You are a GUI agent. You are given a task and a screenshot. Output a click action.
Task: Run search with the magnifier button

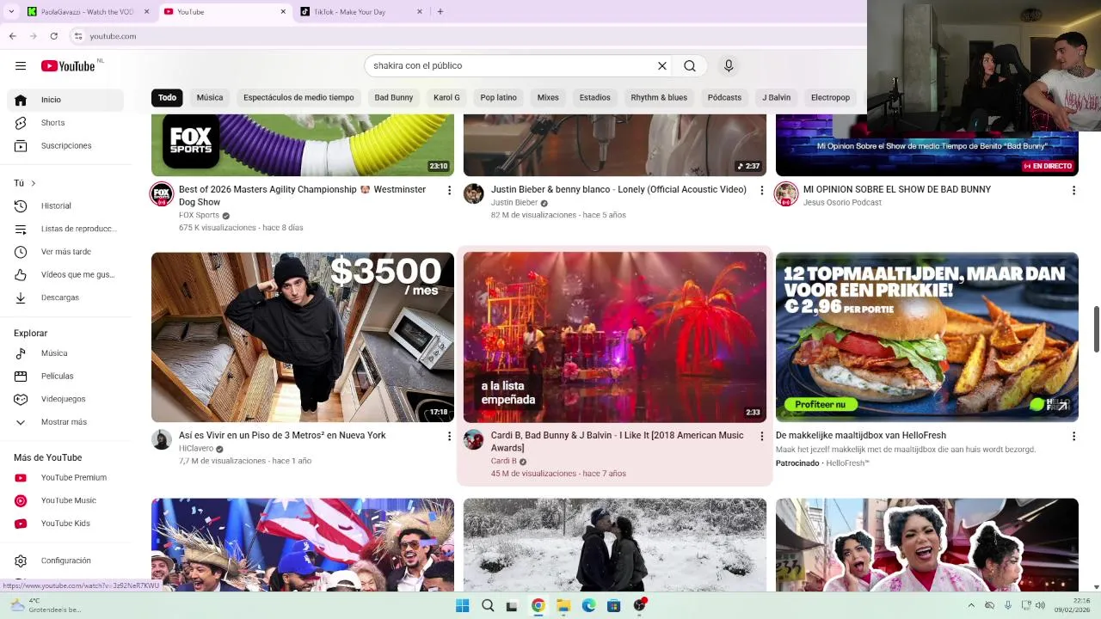tap(690, 65)
